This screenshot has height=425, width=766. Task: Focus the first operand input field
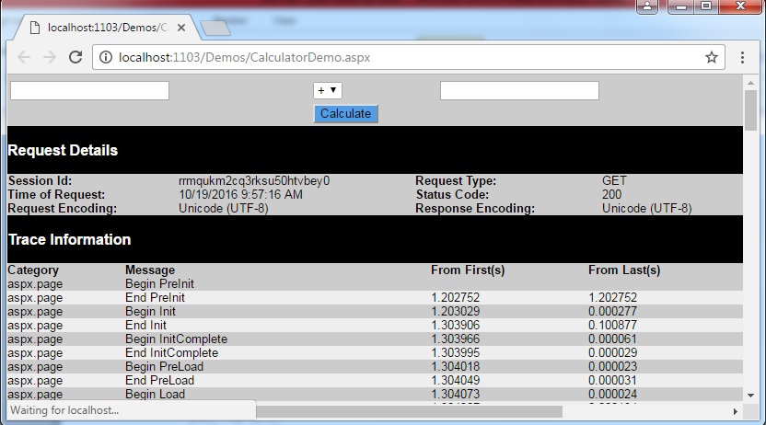(x=89, y=90)
